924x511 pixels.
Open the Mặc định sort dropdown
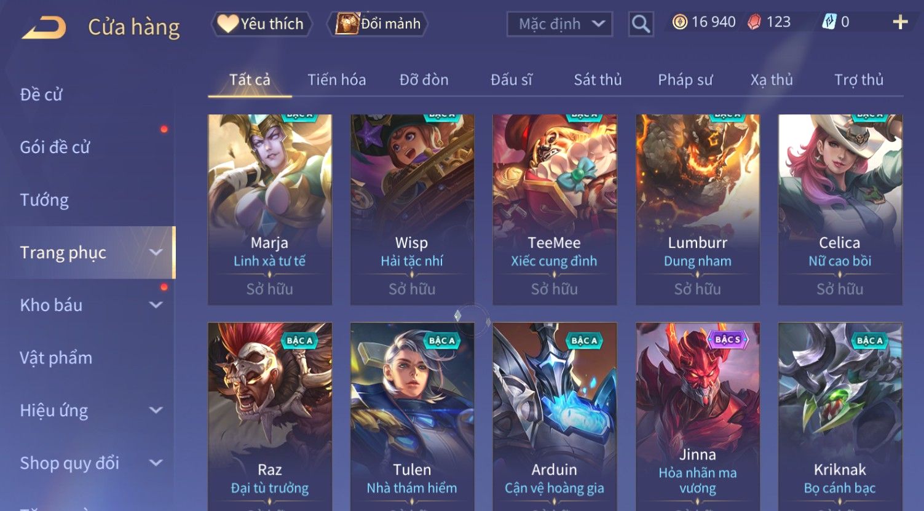point(559,25)
